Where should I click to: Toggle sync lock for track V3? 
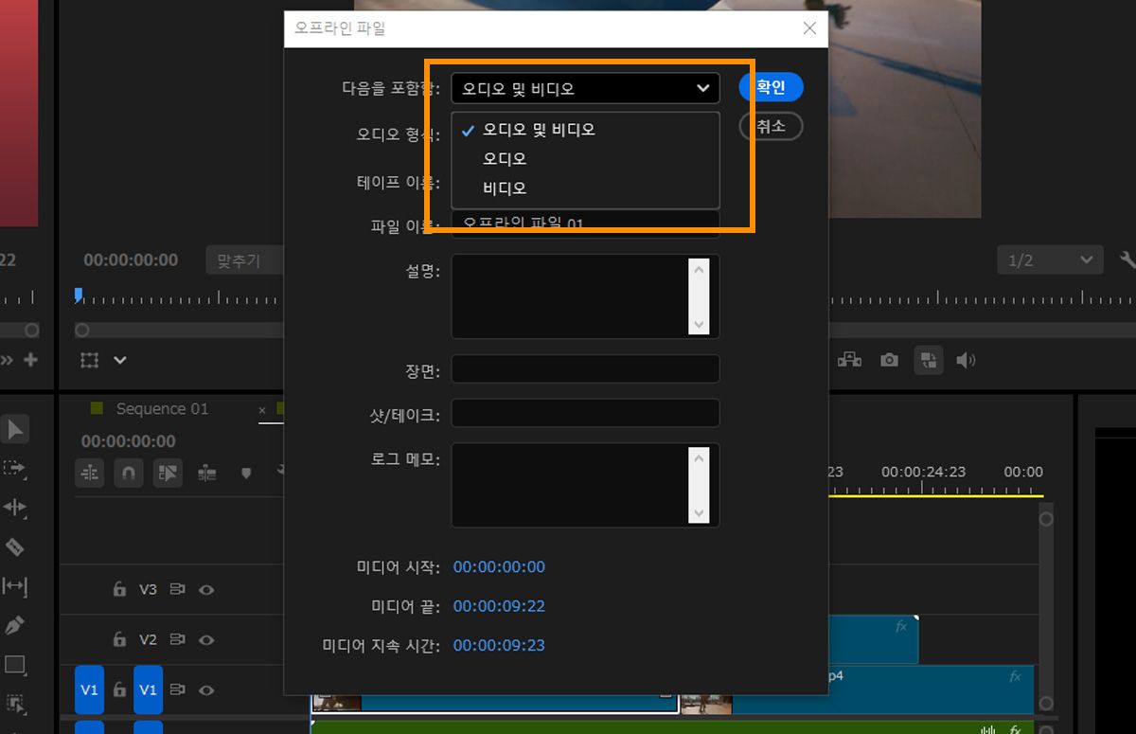click(177, 589)
